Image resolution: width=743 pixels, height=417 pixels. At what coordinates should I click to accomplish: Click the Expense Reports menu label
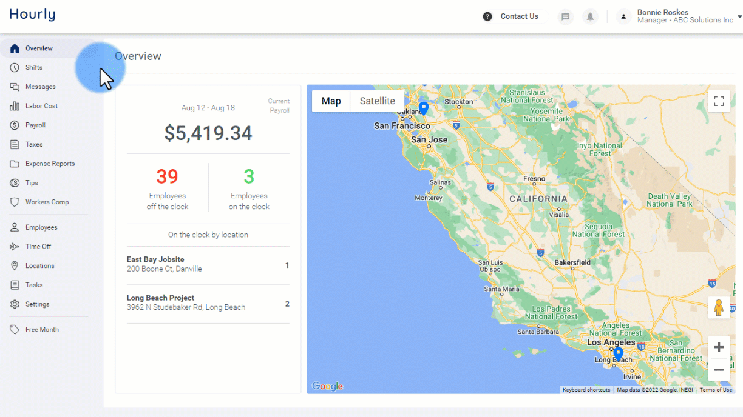pos(50,164)
